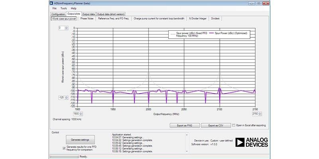This screenshot has height=159, width=319.
Task: Open the Help menu
Action: point(74,8)
